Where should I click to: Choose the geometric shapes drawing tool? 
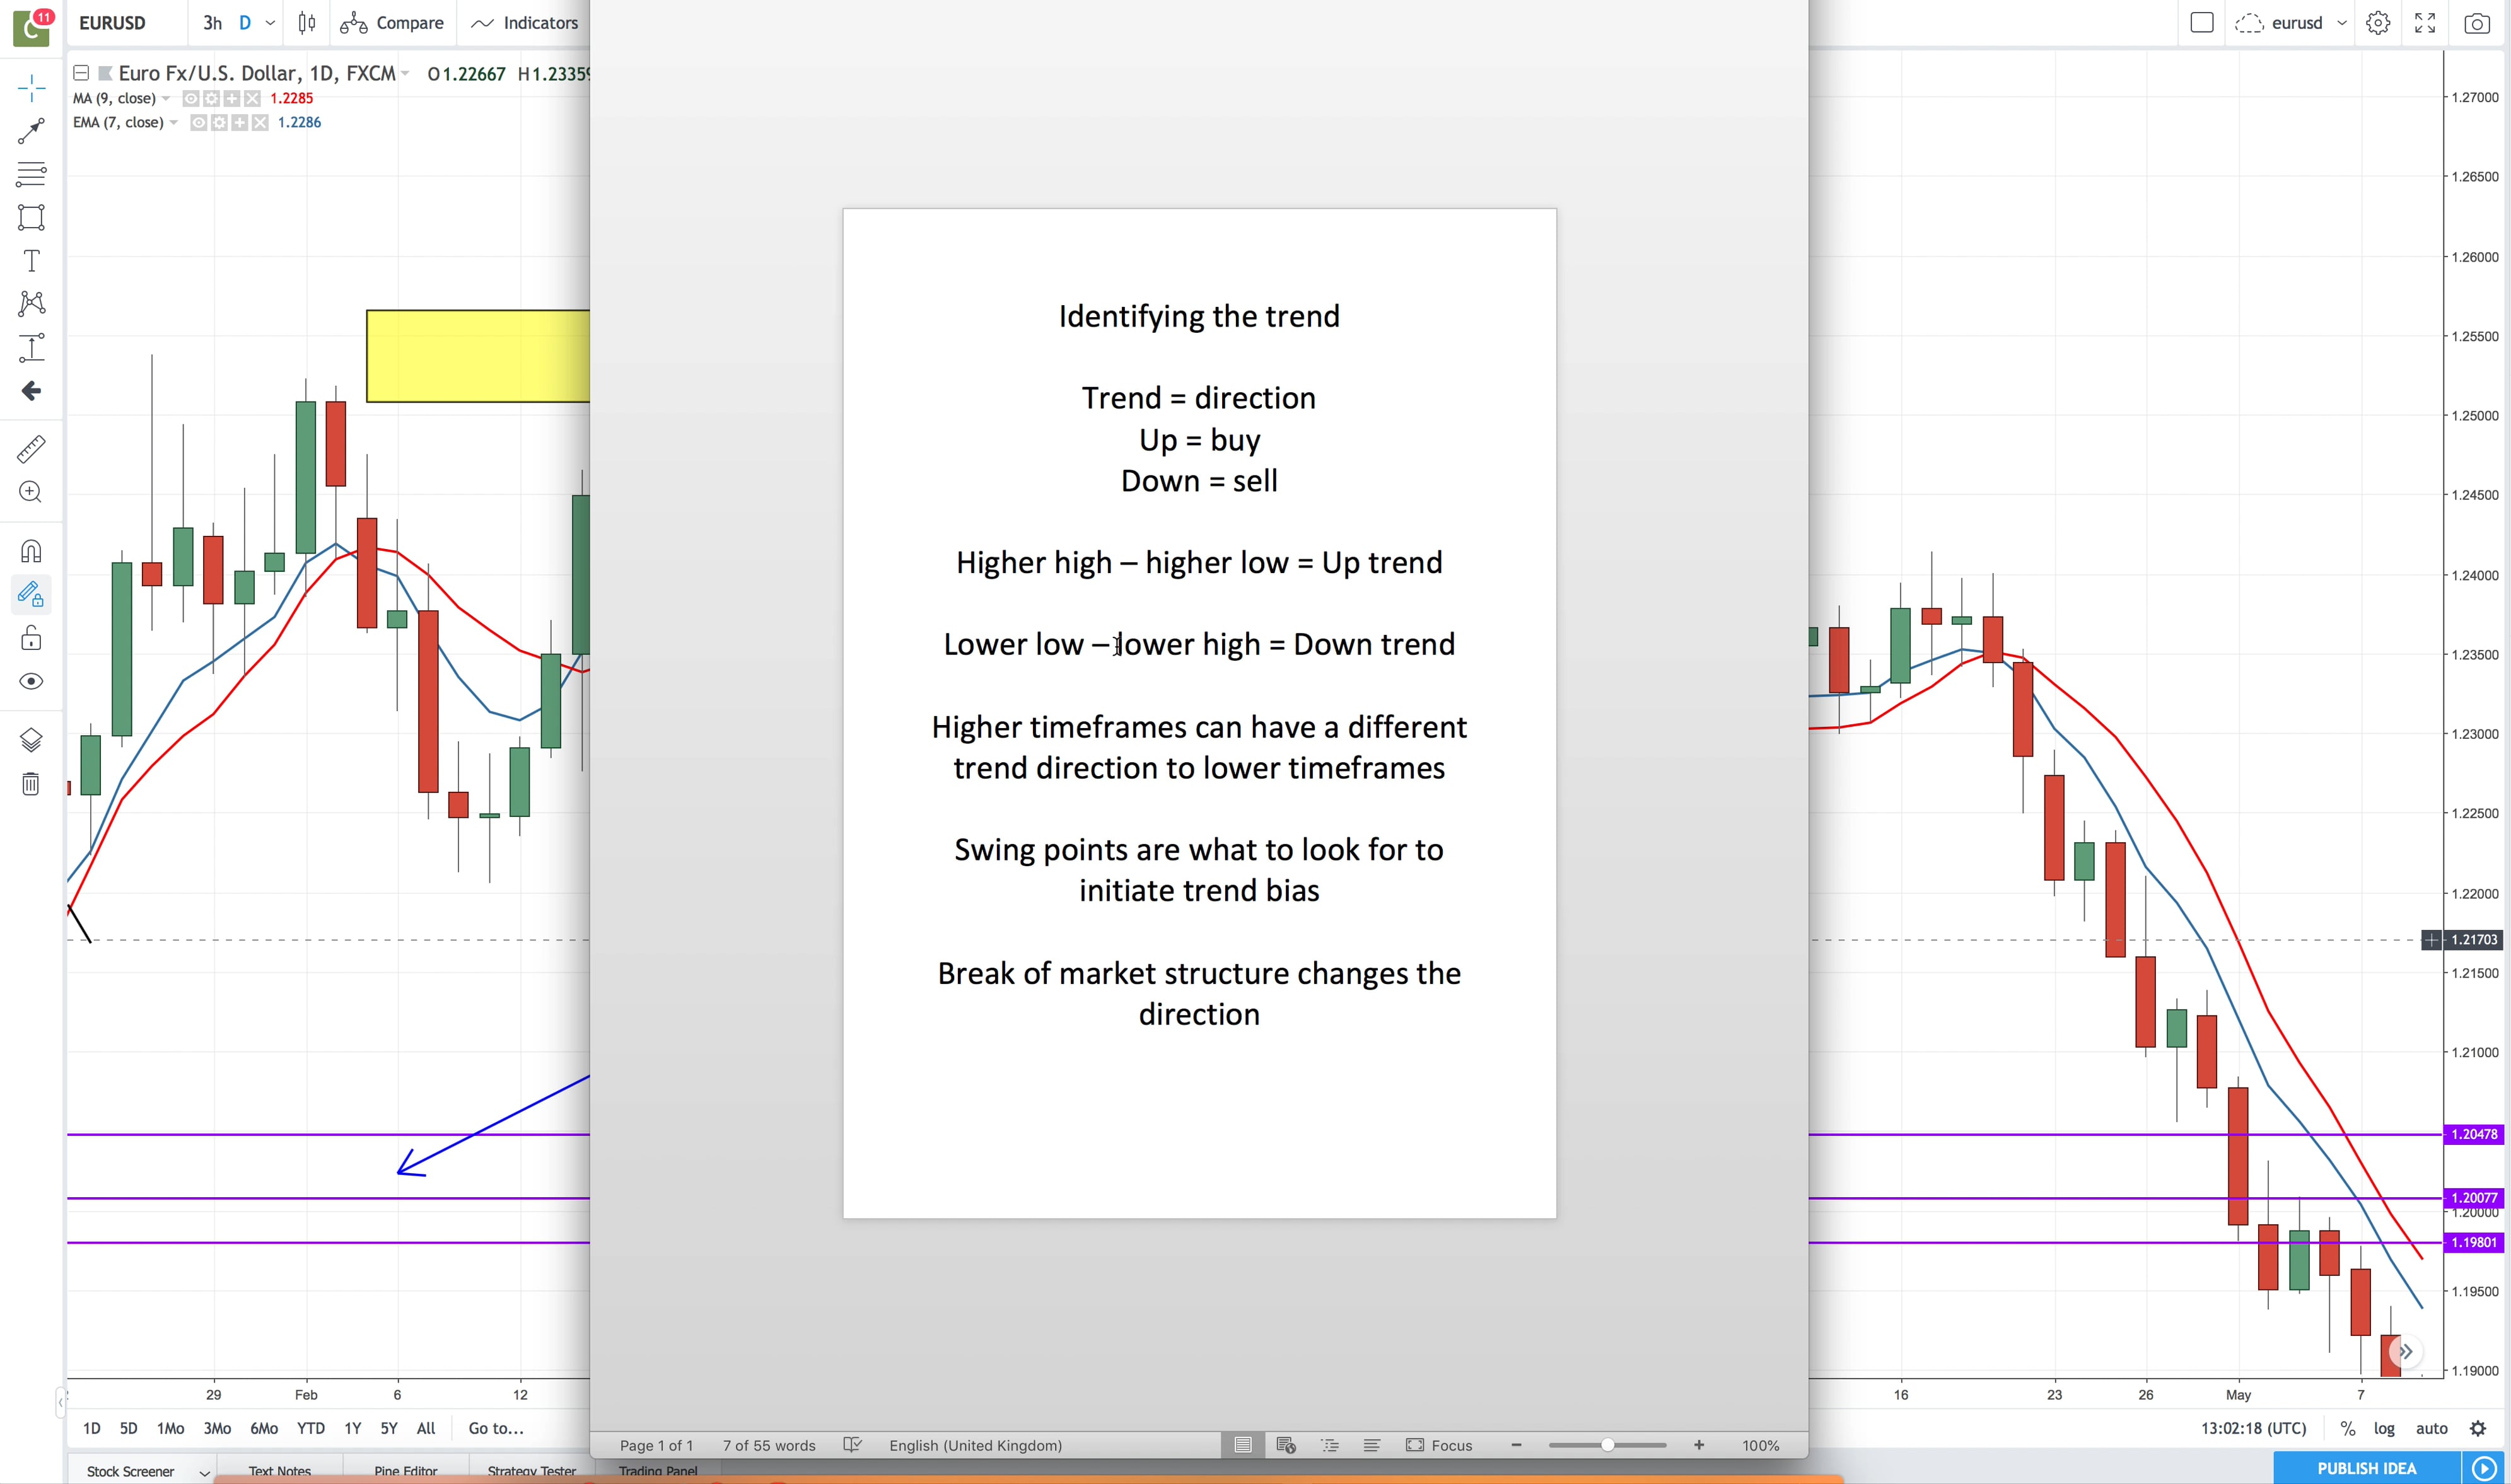tap(31, 218)
